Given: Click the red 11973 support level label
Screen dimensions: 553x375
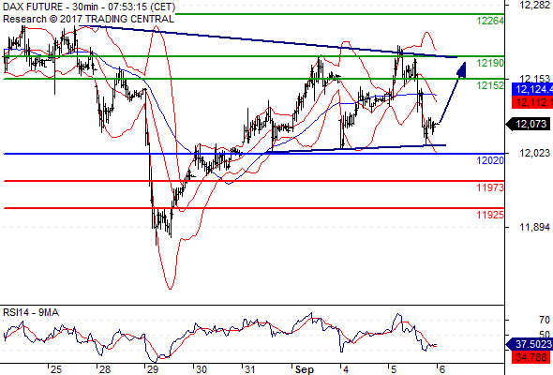Looking at the screenshot, I should 490,187.
